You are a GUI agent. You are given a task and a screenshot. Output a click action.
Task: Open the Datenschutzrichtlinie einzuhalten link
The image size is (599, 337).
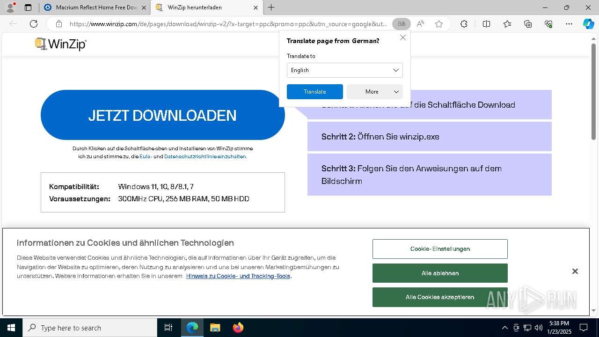(205, 157)
